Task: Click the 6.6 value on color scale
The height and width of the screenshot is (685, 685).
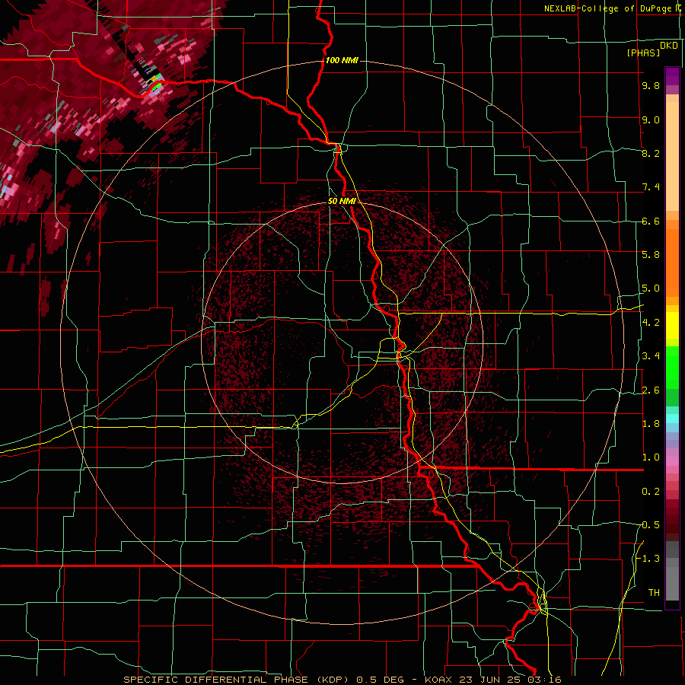Action: (x=651, y=221)
